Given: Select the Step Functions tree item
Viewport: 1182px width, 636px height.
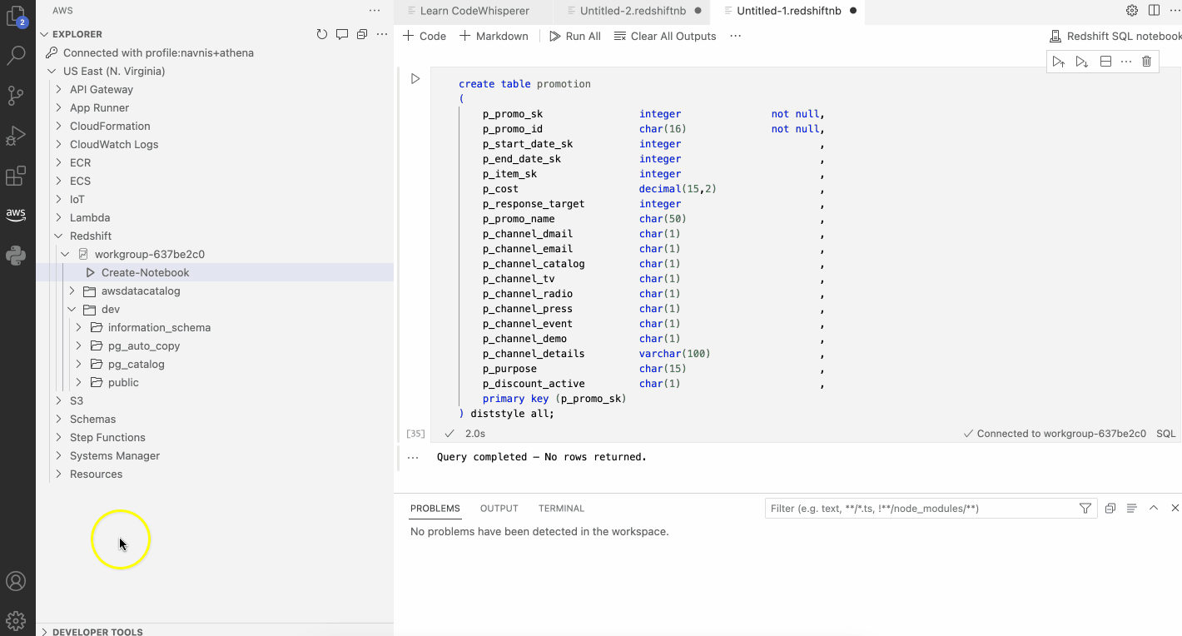Looking at the screenshot, I should (x=107, y=437).
